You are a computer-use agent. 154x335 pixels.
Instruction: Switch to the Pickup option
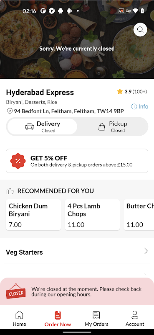point(112,126)
